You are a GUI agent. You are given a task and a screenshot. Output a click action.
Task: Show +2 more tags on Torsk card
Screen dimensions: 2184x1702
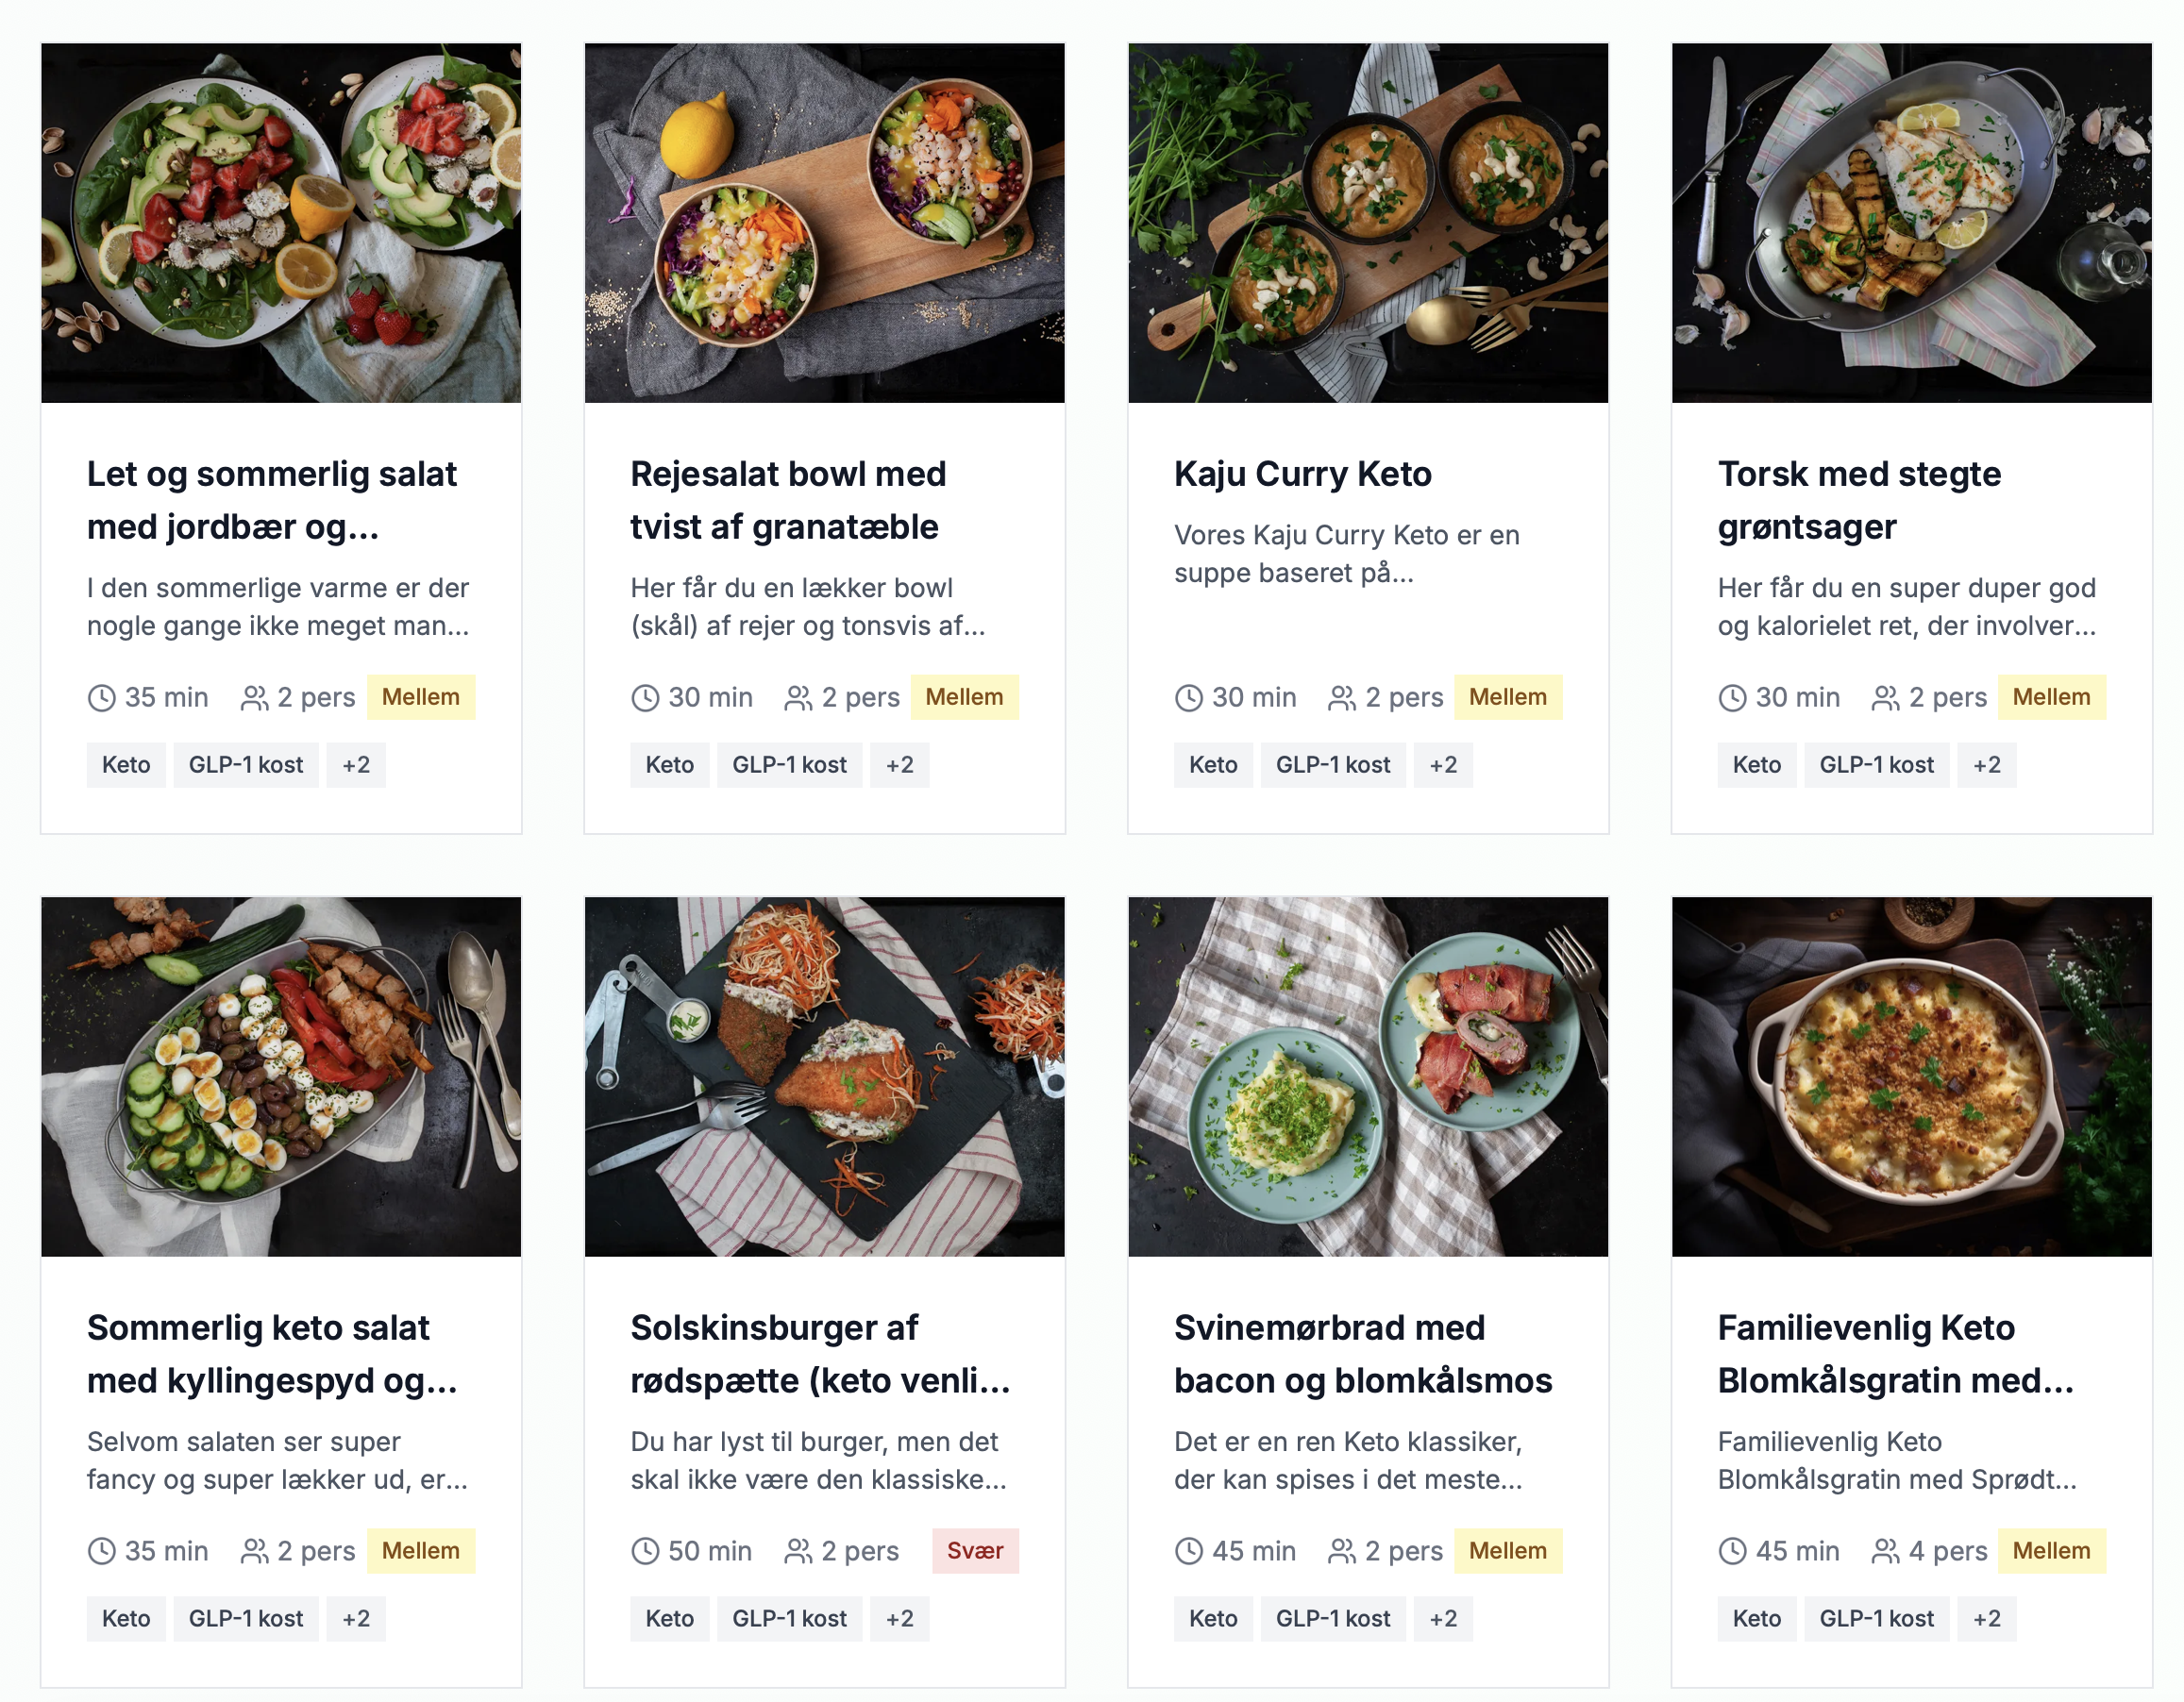click(1986, 765)
